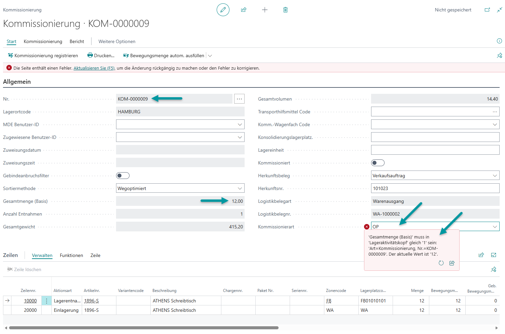505x334 pixels.
Task: Open page in new window icon
Action: point(487,10)
